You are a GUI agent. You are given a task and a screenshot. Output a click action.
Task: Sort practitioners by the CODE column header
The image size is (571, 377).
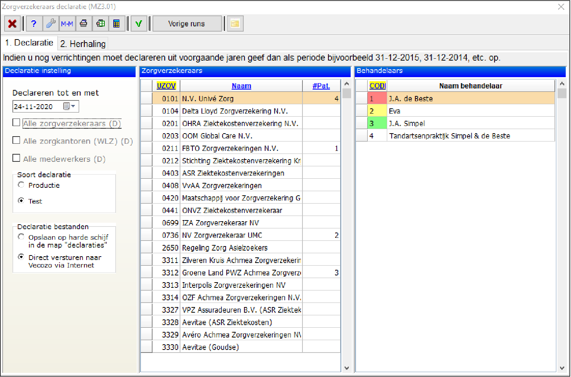pos(377,86)
